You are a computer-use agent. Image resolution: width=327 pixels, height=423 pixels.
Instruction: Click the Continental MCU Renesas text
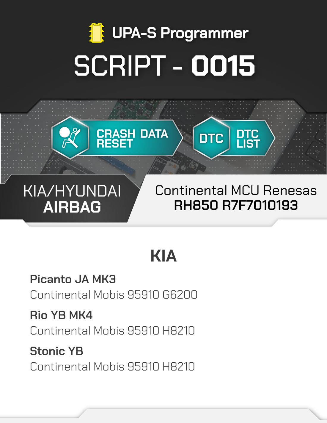[236, 190]
